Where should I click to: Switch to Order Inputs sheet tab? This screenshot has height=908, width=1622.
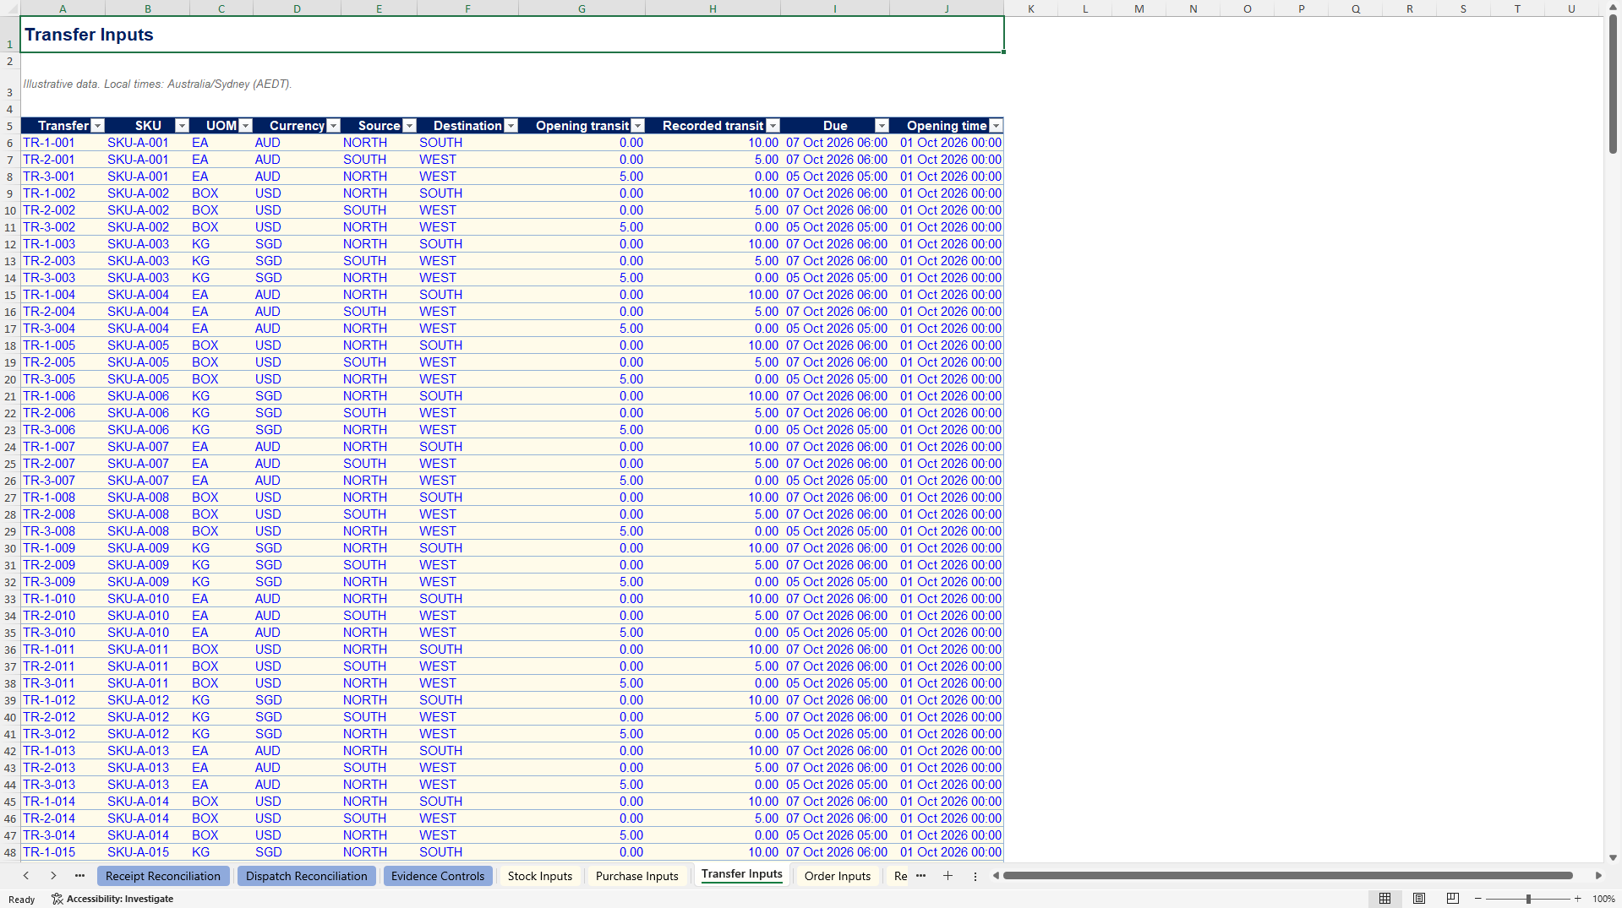point(838,876)
